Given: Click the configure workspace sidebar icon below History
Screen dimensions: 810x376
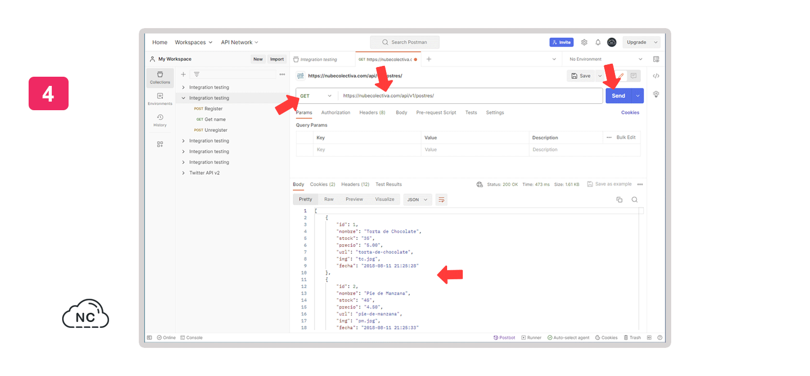Looking at the screenshot, I should tap(160, 144).
